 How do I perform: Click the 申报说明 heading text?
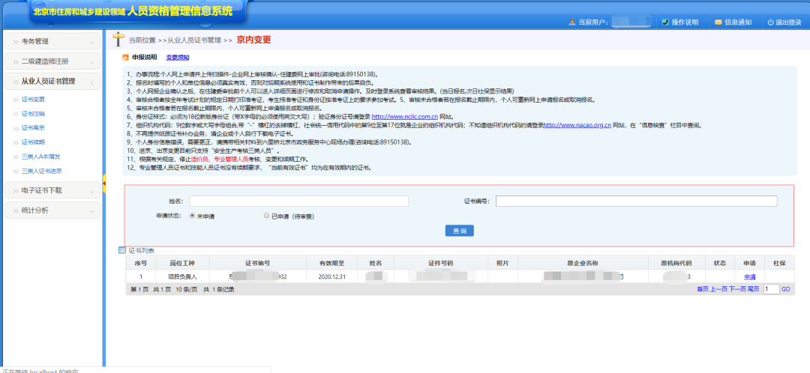[144, 57]
